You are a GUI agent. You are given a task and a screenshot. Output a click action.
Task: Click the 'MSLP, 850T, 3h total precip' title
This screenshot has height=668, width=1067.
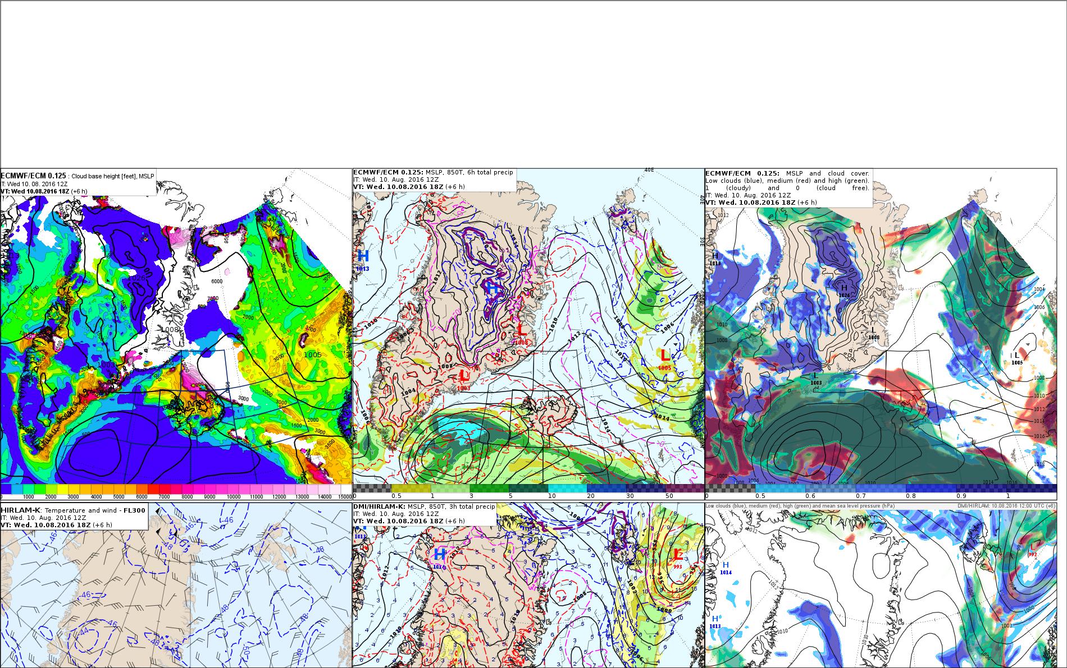pos(452,506)
